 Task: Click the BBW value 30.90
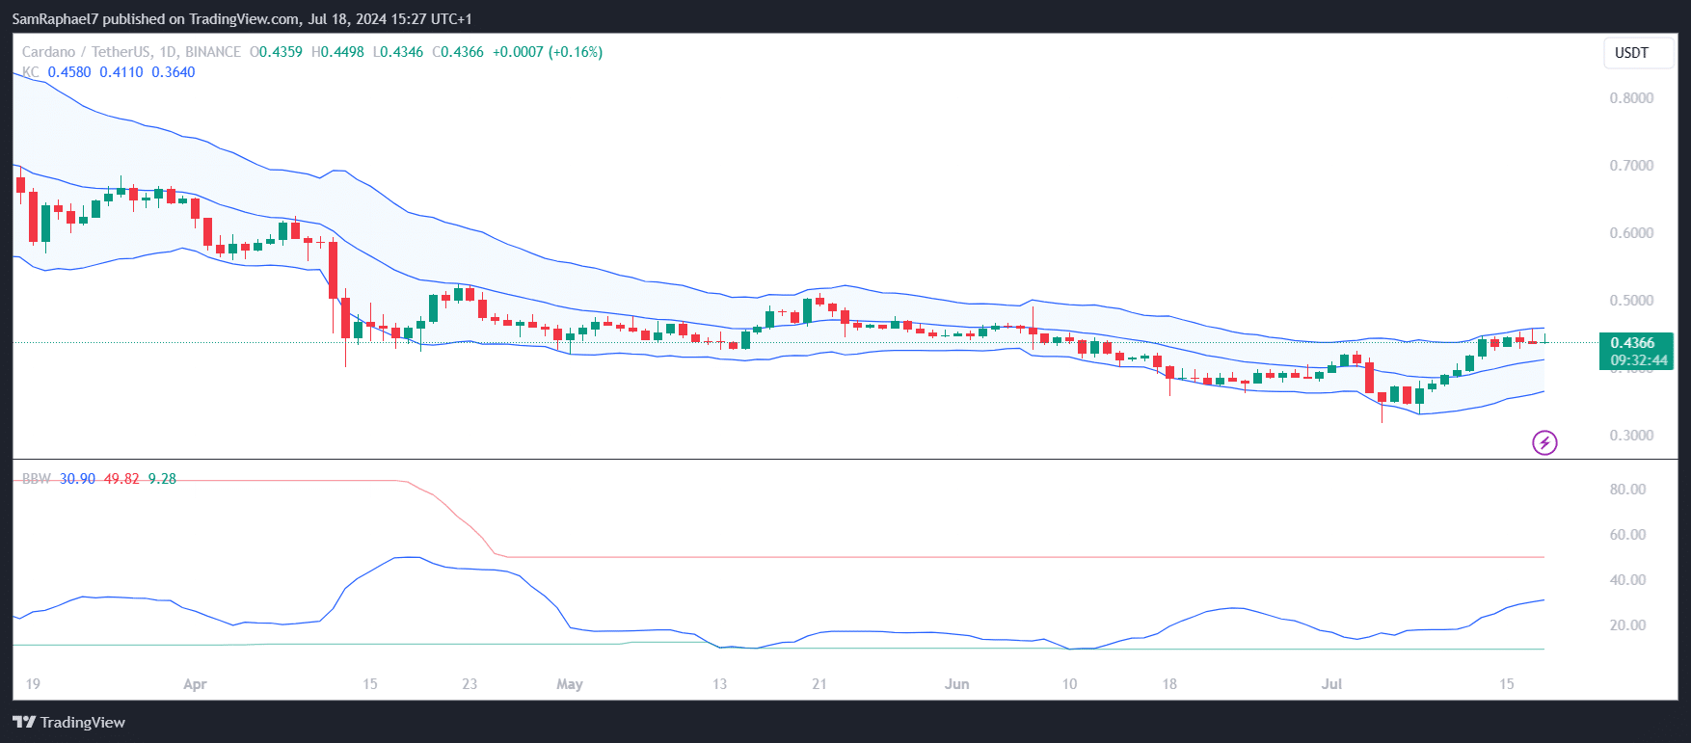(77, 479)
